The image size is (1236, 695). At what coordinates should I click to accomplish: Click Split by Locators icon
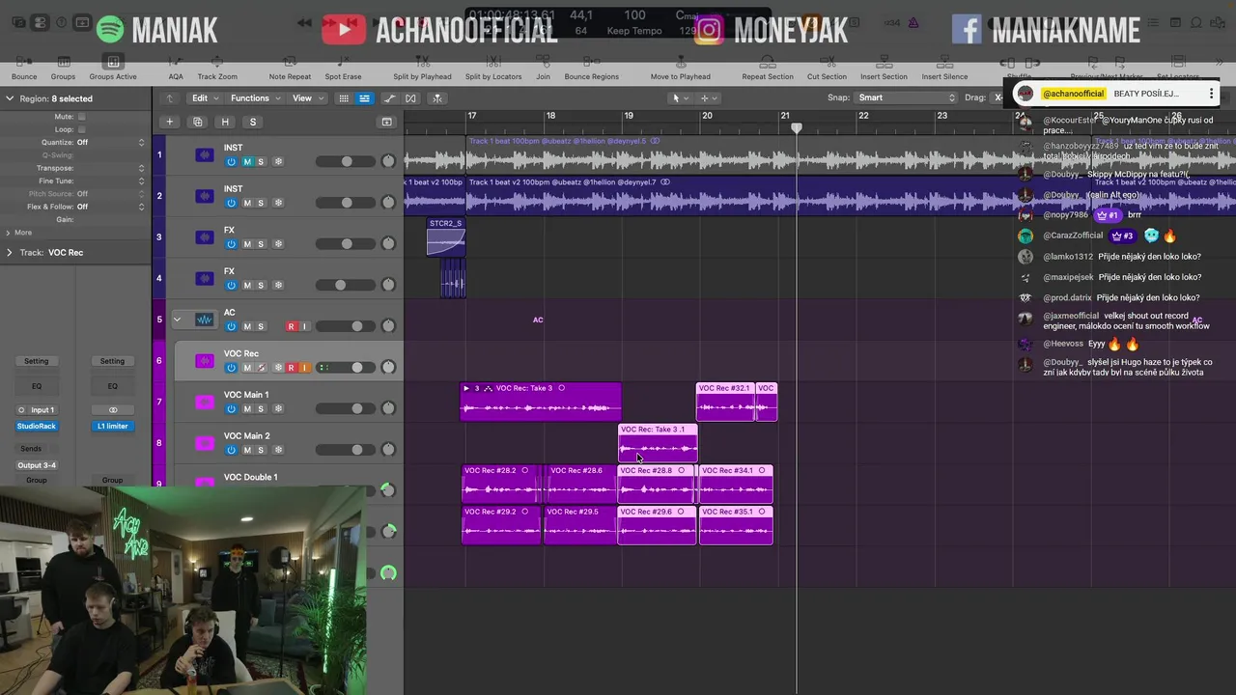click(492, 63)
